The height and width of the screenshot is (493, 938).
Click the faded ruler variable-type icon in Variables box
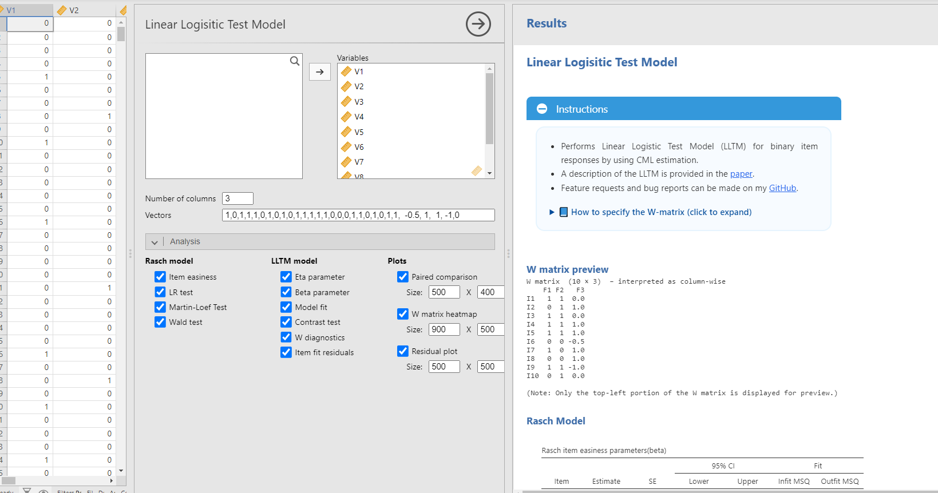(476, 170)
